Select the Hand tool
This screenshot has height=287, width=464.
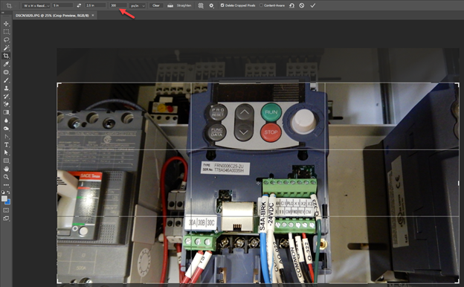[x=6, y=169]
